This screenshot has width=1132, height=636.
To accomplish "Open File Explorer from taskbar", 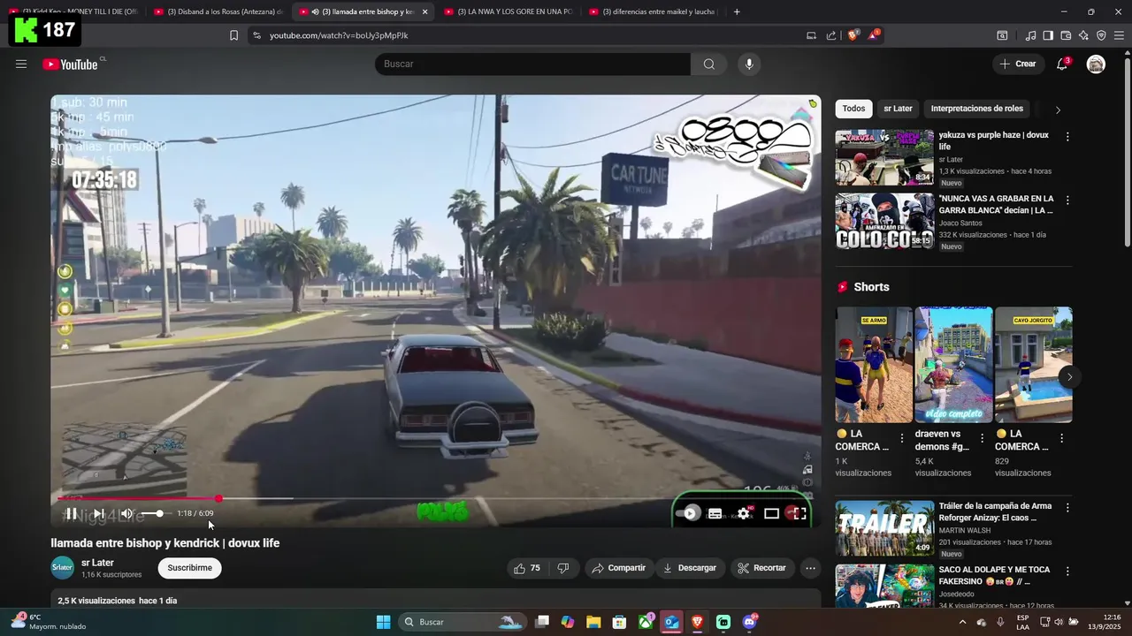I will (593, 622).
